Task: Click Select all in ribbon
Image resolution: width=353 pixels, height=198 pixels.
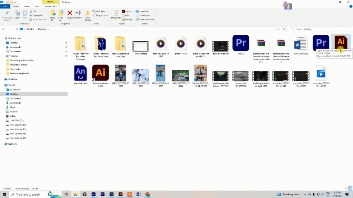Action: [x=142, y=11]
